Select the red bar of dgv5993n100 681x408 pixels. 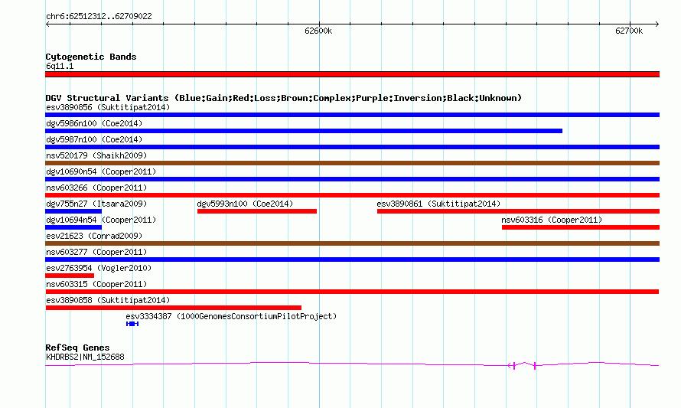pos(256,211)
